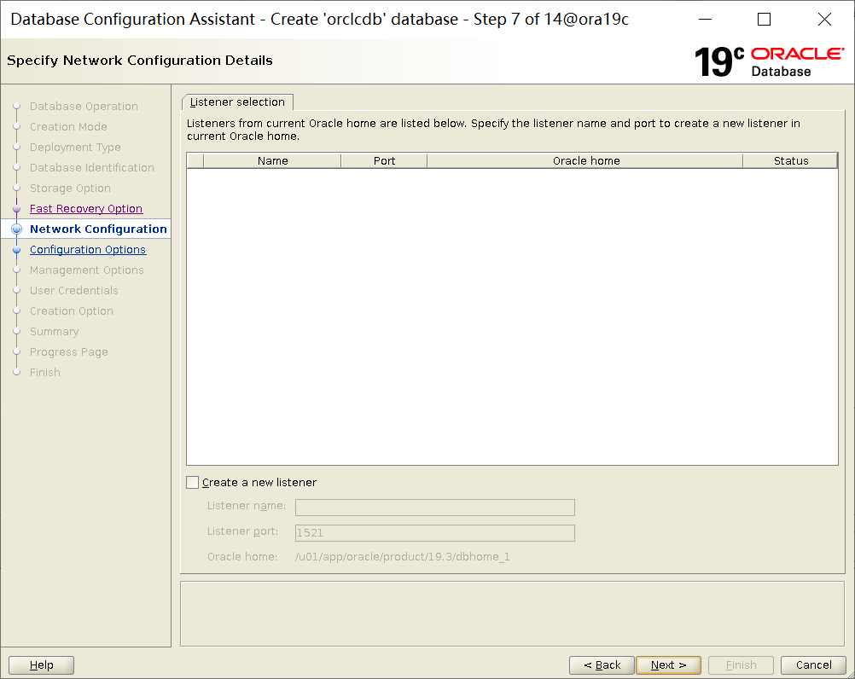Enable the Create a new listener checkbox
This screenshot has width=855, height=679.
[193, 482]
